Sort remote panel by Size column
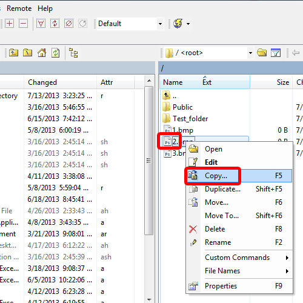Viewport: 303px width, 303px height. 271,82
